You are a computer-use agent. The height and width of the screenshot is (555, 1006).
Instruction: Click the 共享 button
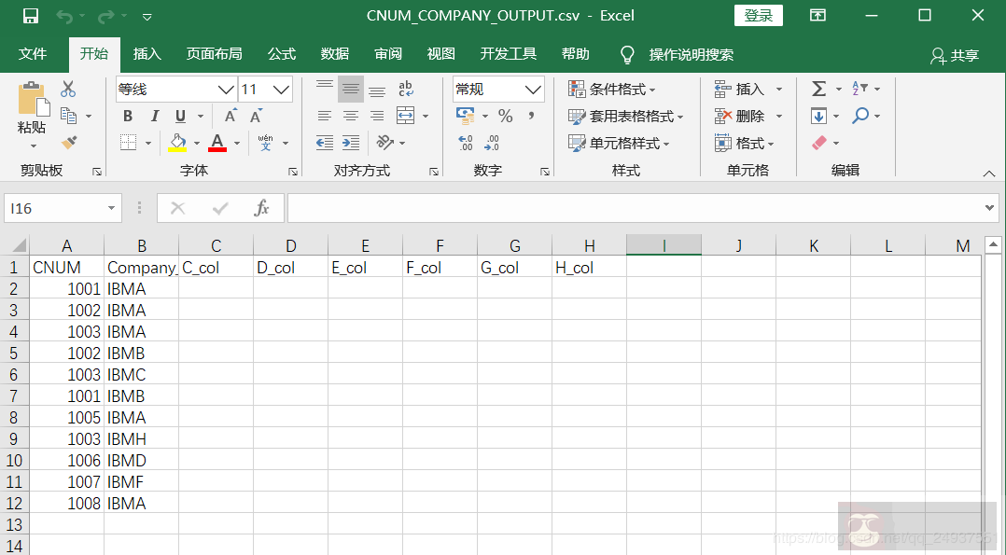(964, 53)
